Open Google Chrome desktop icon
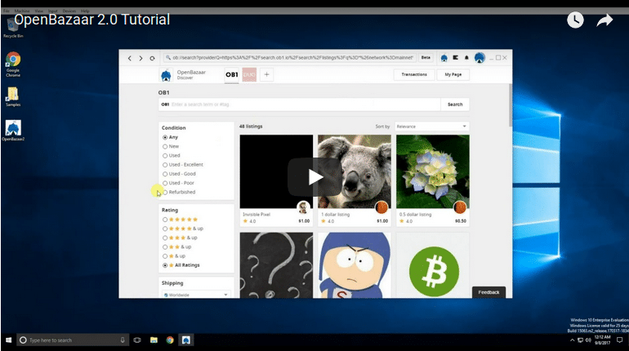 pos(12,60)
